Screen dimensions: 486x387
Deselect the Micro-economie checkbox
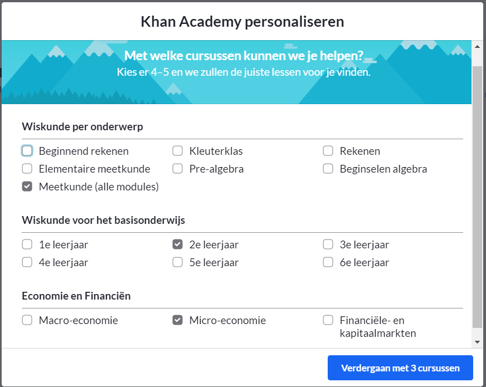click(178, 320)
